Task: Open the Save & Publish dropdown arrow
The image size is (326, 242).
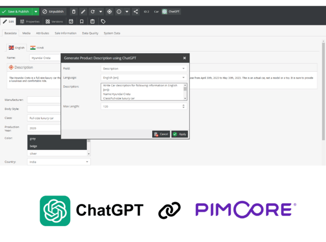Action: [x=36, y=11]
